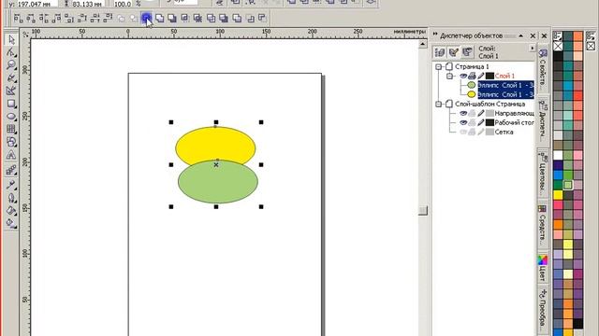Collapse the Слой 1 tree node
599x336 pixels.
point(449,76)
